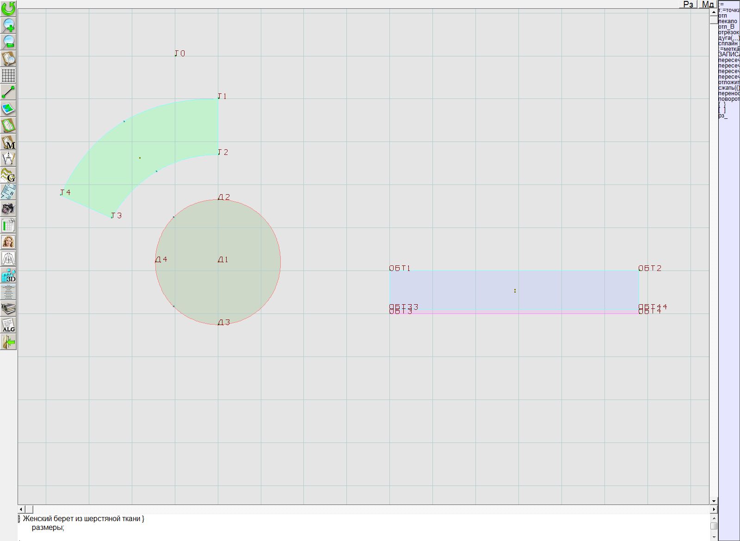Zoom in with the plus magnifier
The height and width of the screenshot is (541, 740).
click(8, 25)
